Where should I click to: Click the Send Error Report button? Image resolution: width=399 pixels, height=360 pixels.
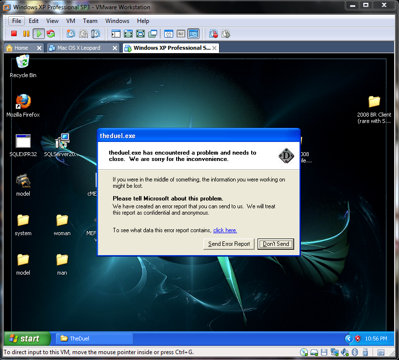coord(229,244)
